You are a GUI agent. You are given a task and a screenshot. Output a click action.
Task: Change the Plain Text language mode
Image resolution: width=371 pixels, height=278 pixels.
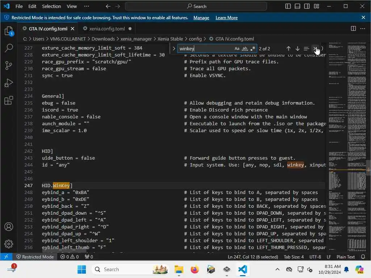[345, 257]
